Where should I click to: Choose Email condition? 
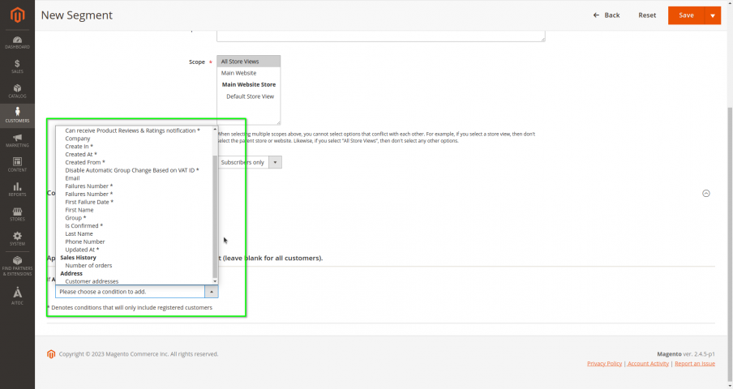[72, 178]
